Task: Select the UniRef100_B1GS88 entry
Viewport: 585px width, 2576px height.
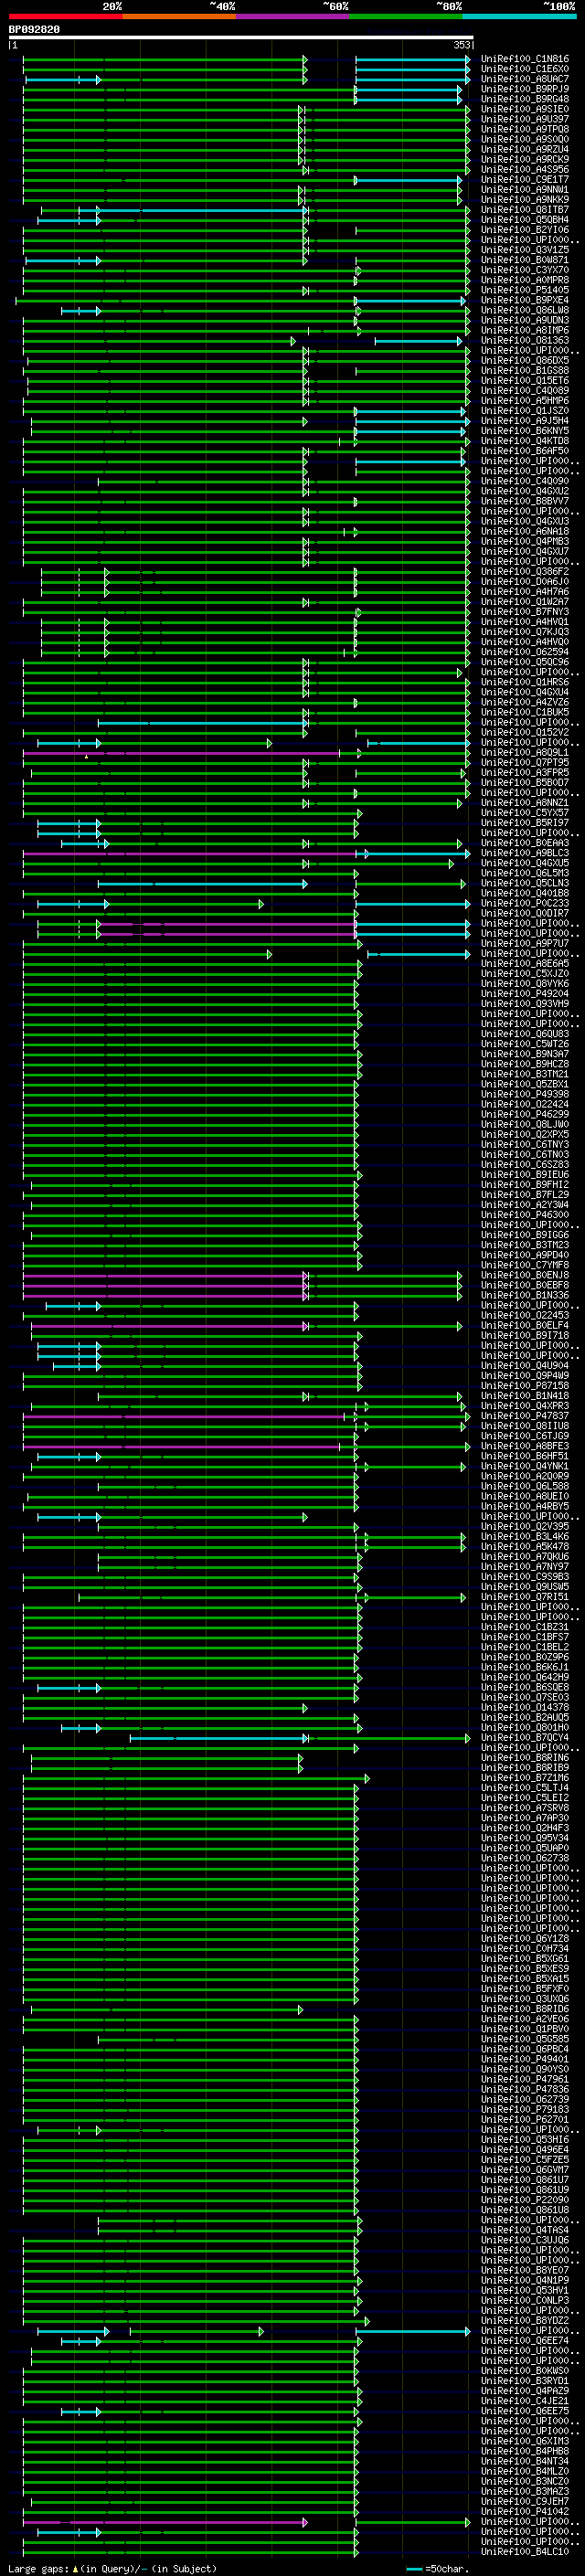Action: point(525,371)
